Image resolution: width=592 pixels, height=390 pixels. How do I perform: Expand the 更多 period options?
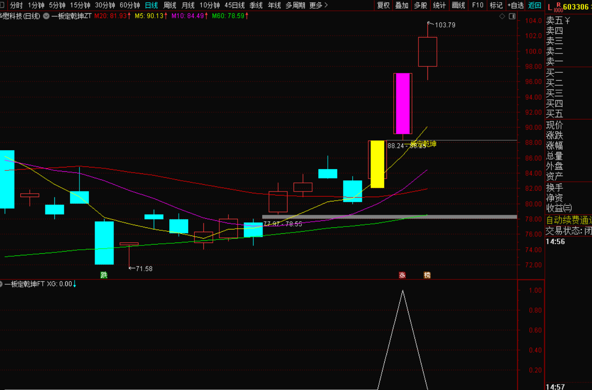click(x=319, y=5)
